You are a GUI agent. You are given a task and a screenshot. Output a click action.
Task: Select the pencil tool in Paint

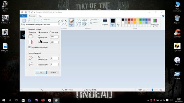pyautogui.click(x=59, y=21)
